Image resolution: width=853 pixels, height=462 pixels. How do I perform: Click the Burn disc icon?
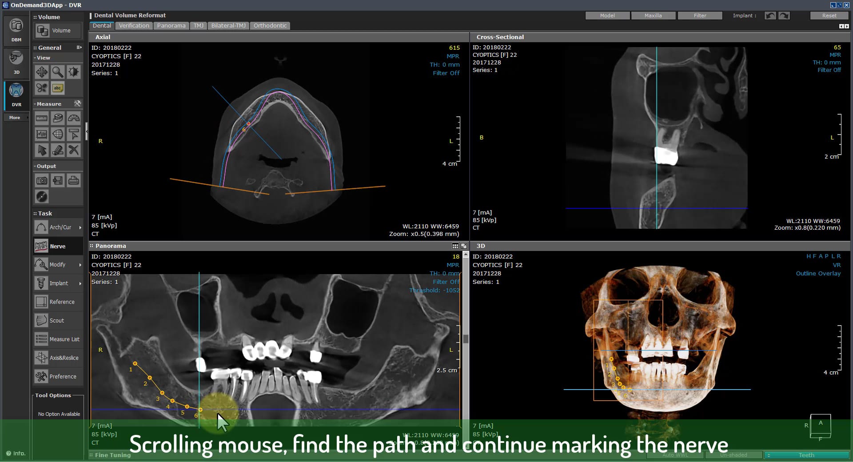pos(42,196)
